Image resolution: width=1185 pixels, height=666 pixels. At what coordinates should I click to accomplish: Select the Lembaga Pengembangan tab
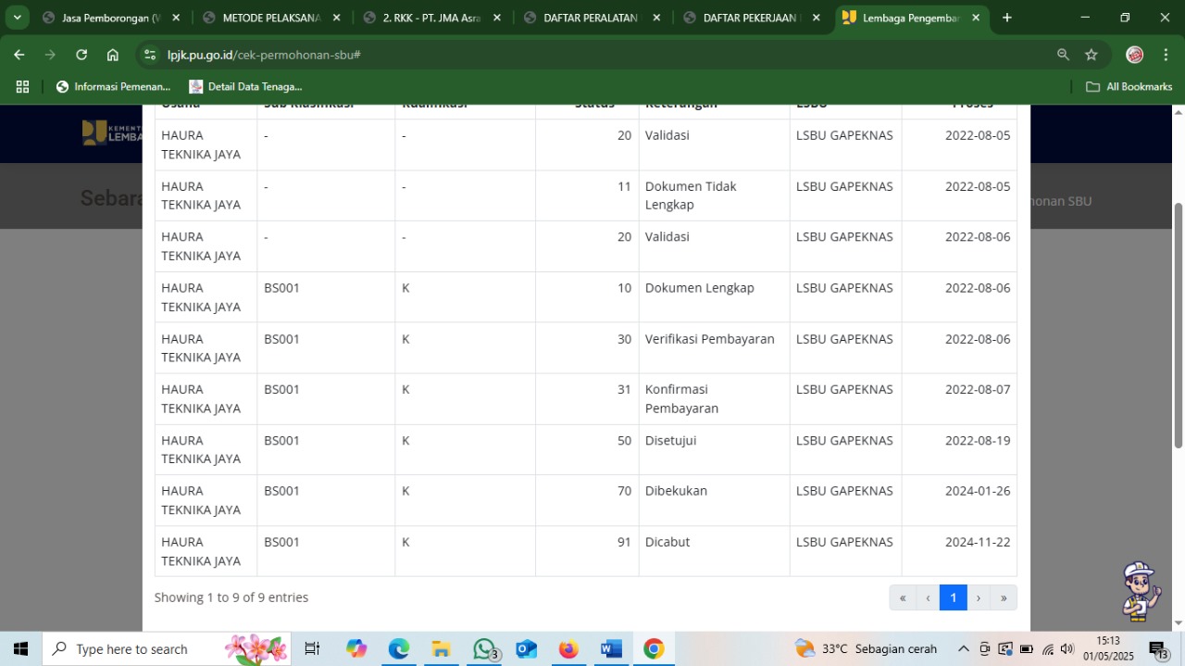click(913, 18)
